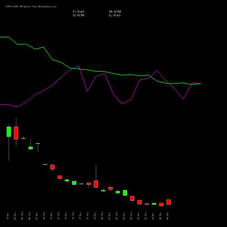This screenshot has height=227, width=227.
Task: Click the 'H: 0.90' high value
Action: click(x=115, y=12)
